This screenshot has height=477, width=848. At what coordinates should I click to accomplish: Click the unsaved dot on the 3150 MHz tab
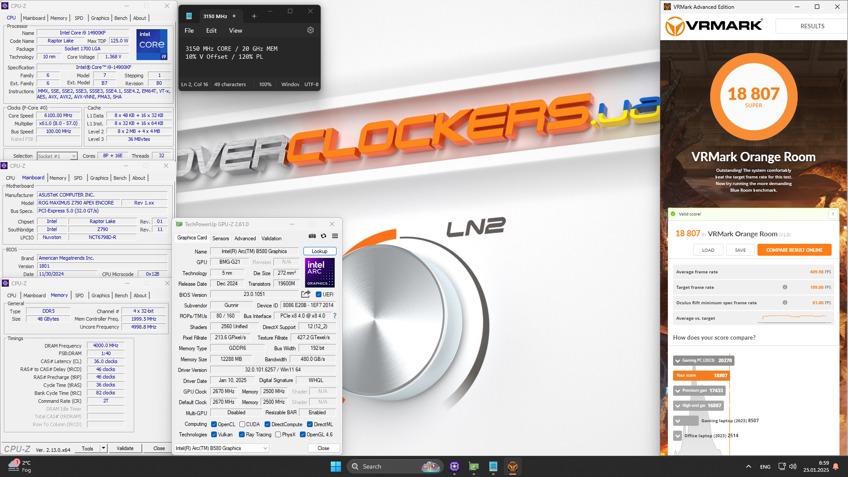234,16
